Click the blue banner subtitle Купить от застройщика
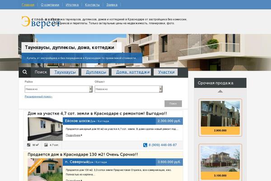This screenshot has height=181, width=271. coord(82,58)
